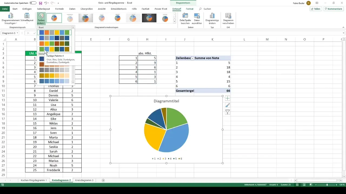This screenshot has width=346, height=194.
Task: Click the Fabio Basler account avatar
Action: [x=308, y=3]
